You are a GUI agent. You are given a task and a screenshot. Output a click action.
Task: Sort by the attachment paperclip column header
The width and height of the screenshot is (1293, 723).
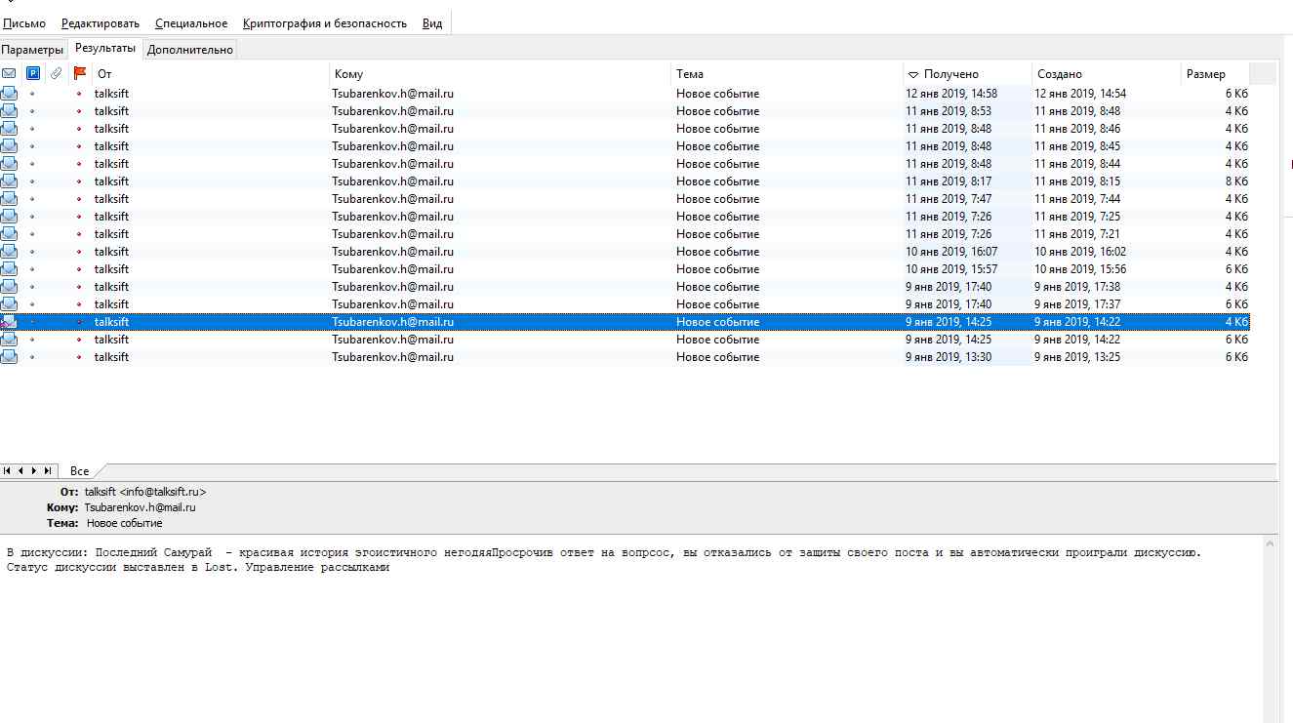point(57,73)
